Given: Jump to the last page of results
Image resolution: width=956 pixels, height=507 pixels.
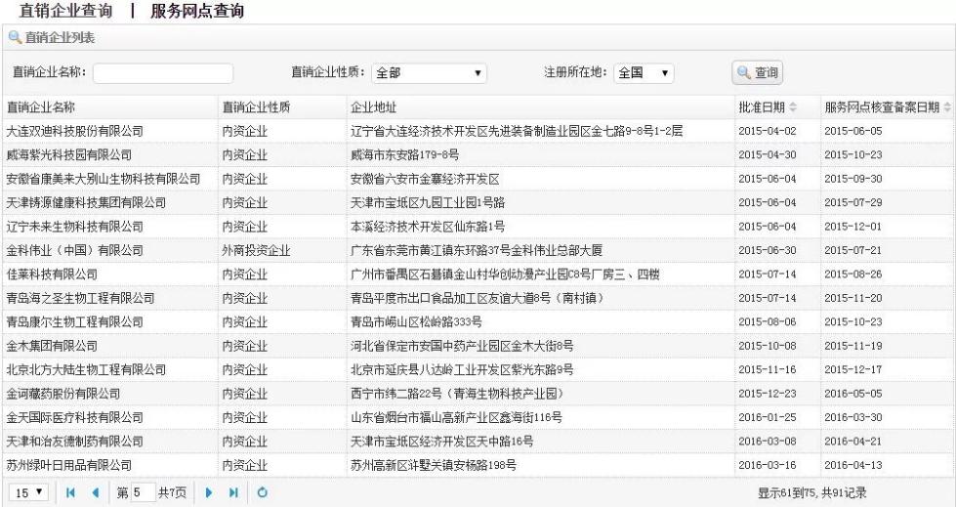Looking at the screenshot, I should 234,490.
